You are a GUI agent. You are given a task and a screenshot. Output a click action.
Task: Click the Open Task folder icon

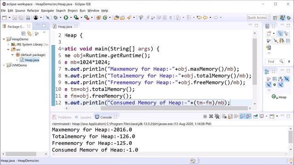123,17
